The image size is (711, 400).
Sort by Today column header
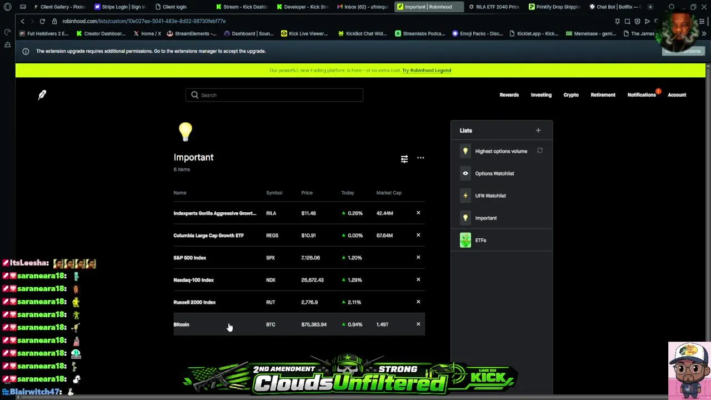click(348, 193)
